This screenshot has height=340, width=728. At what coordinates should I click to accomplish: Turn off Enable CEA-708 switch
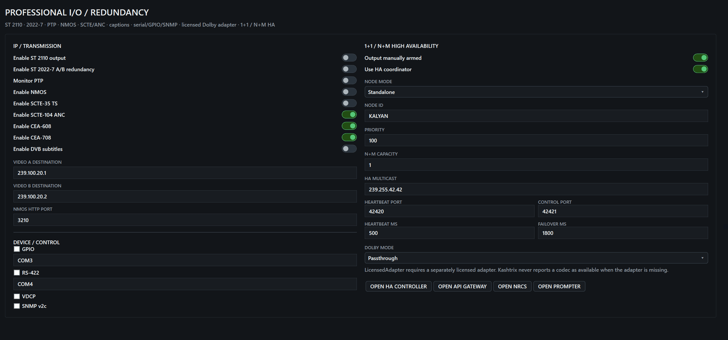(x=349, y=137)
